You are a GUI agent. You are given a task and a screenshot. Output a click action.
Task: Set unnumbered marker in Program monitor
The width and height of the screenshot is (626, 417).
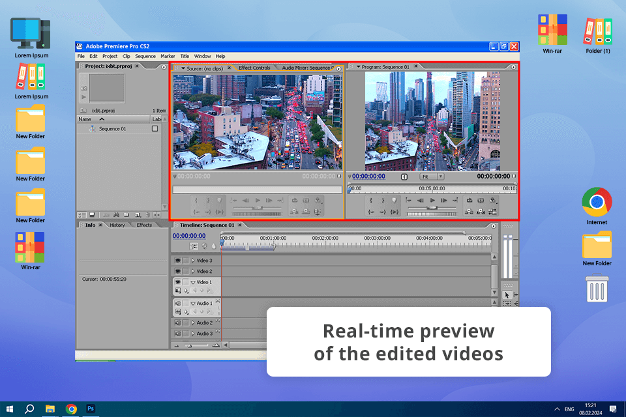click(x=394, y=200)
